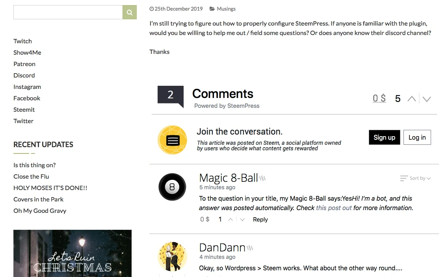Click the Steem logo next to DanDann

coord(250,248)
